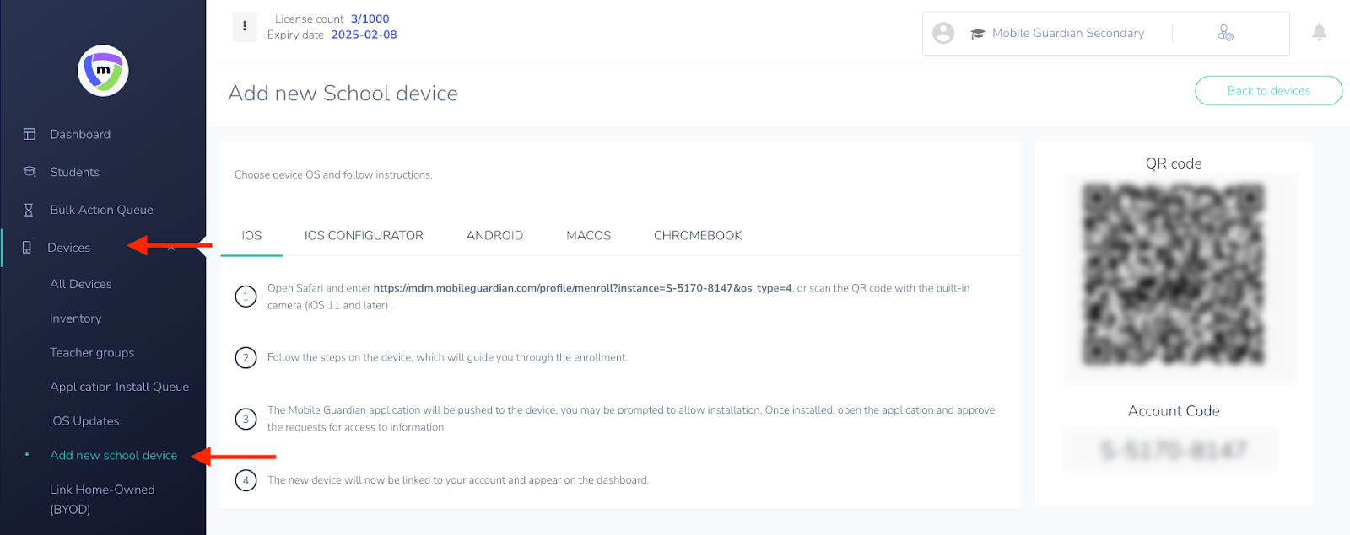The image size is (1350, 535).
Task: Click the Devices phone icon in the sidebar
Action: (27, 248)
